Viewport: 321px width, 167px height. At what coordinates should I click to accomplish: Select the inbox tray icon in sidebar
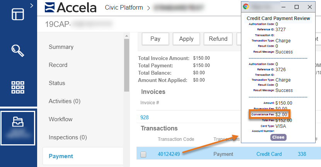click(18, 121)
